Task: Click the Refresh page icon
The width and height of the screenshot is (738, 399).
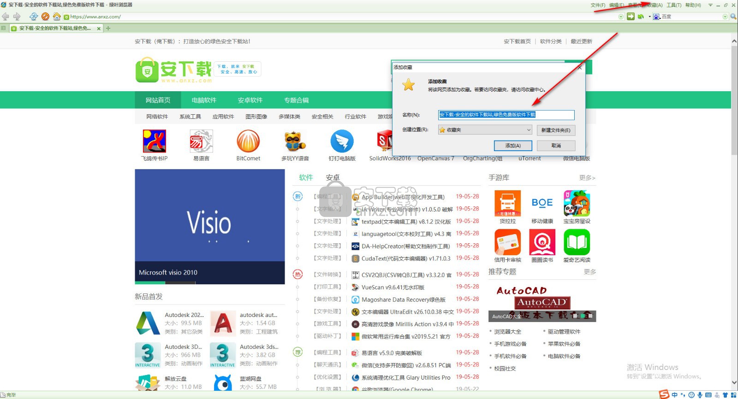Action: (x=34, y=17)
